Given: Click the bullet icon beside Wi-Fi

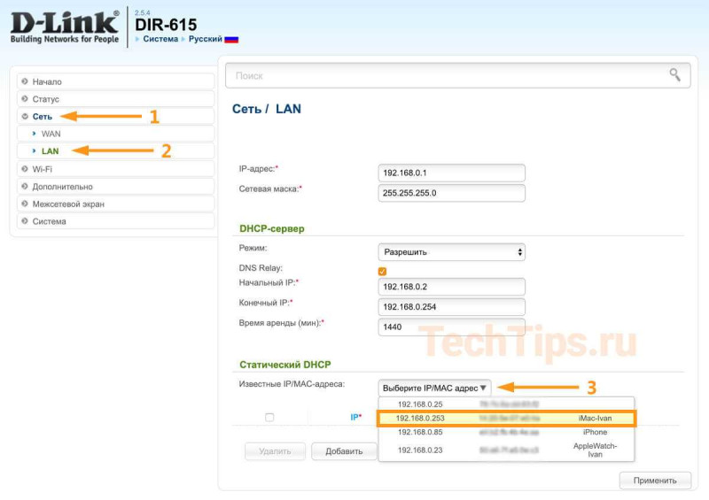Looking at the screenshot, I should (25, 169).
